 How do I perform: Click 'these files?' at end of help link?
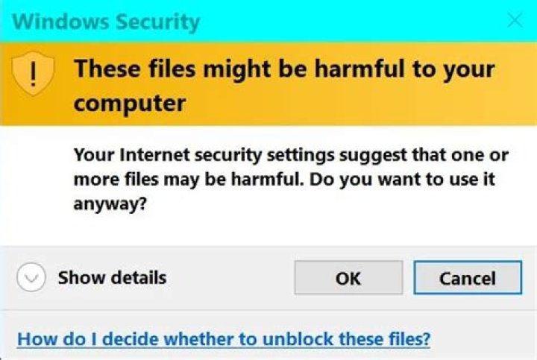click(x=384, y=339)
